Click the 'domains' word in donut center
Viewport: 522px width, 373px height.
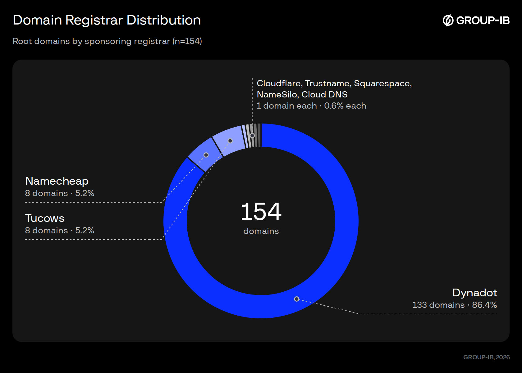click(x=261, y=231)
